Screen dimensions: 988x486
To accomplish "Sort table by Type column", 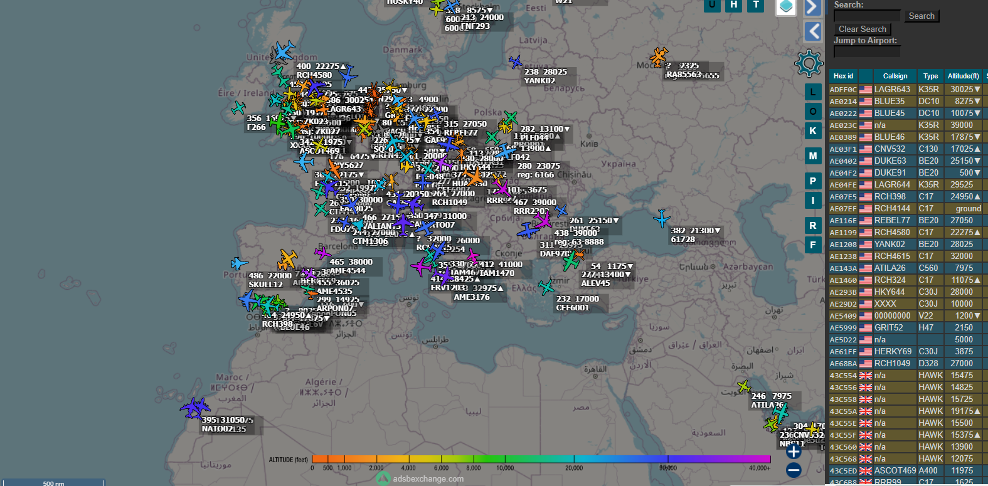I will [x=930, y=76].
